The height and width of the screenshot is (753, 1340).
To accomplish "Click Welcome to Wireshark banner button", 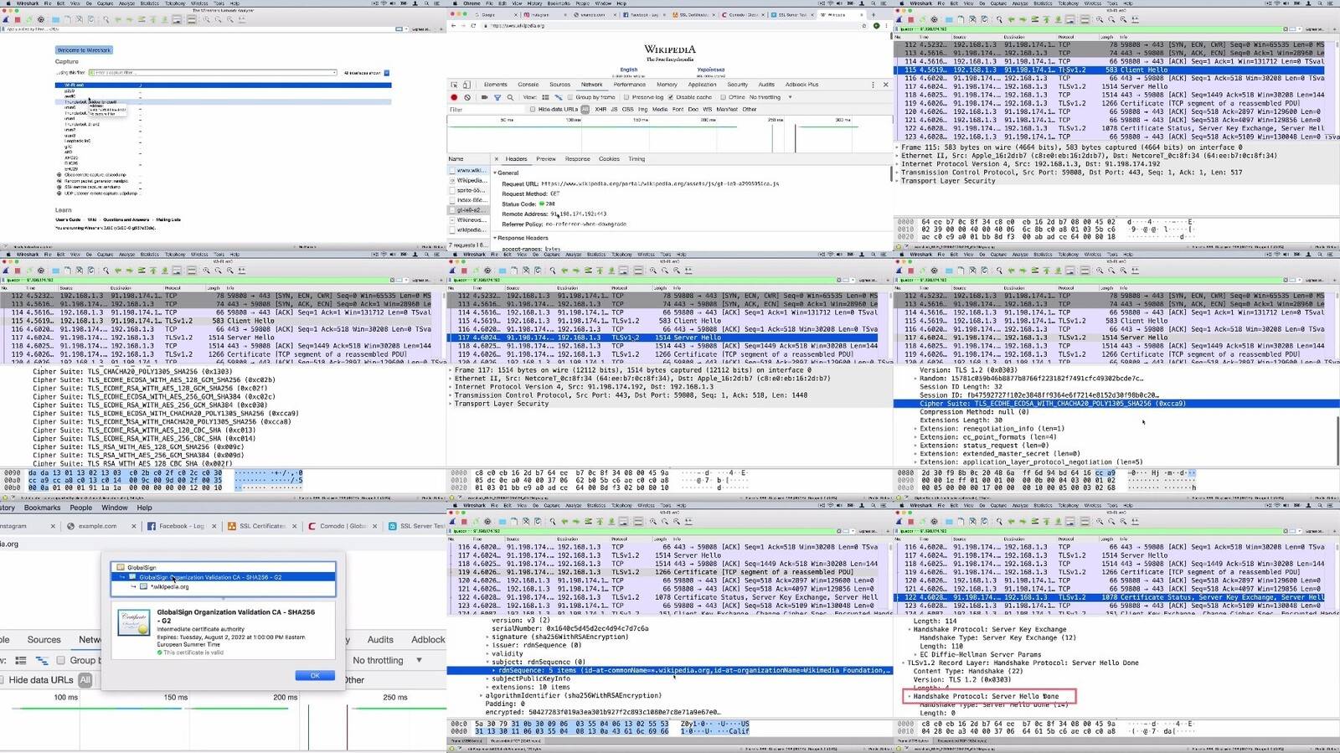I will tap(84, 50).
